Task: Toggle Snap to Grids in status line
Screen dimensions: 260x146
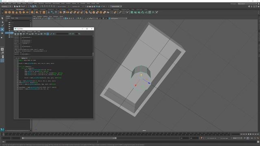Action: click(42, 6)
